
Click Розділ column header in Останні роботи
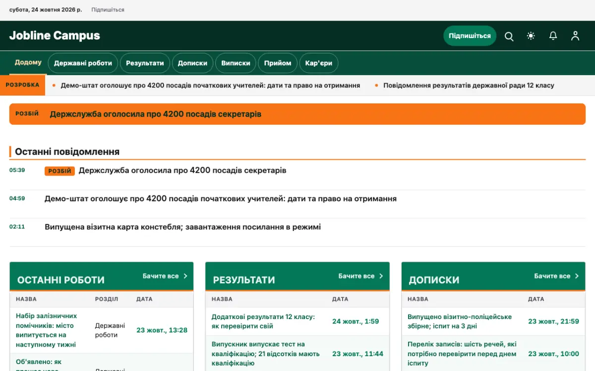107,299
